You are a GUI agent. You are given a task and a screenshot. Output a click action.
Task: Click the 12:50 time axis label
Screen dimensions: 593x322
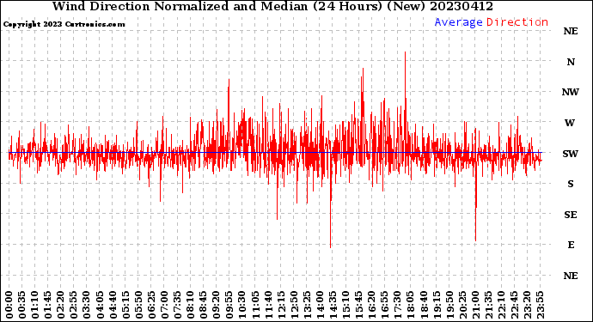point(294,305)
